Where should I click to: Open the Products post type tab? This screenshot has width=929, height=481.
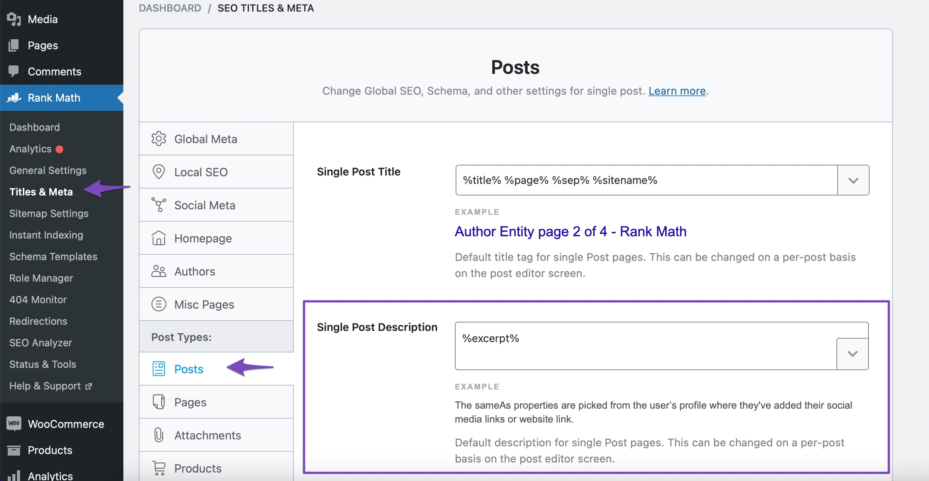click(x=216, y=467)
